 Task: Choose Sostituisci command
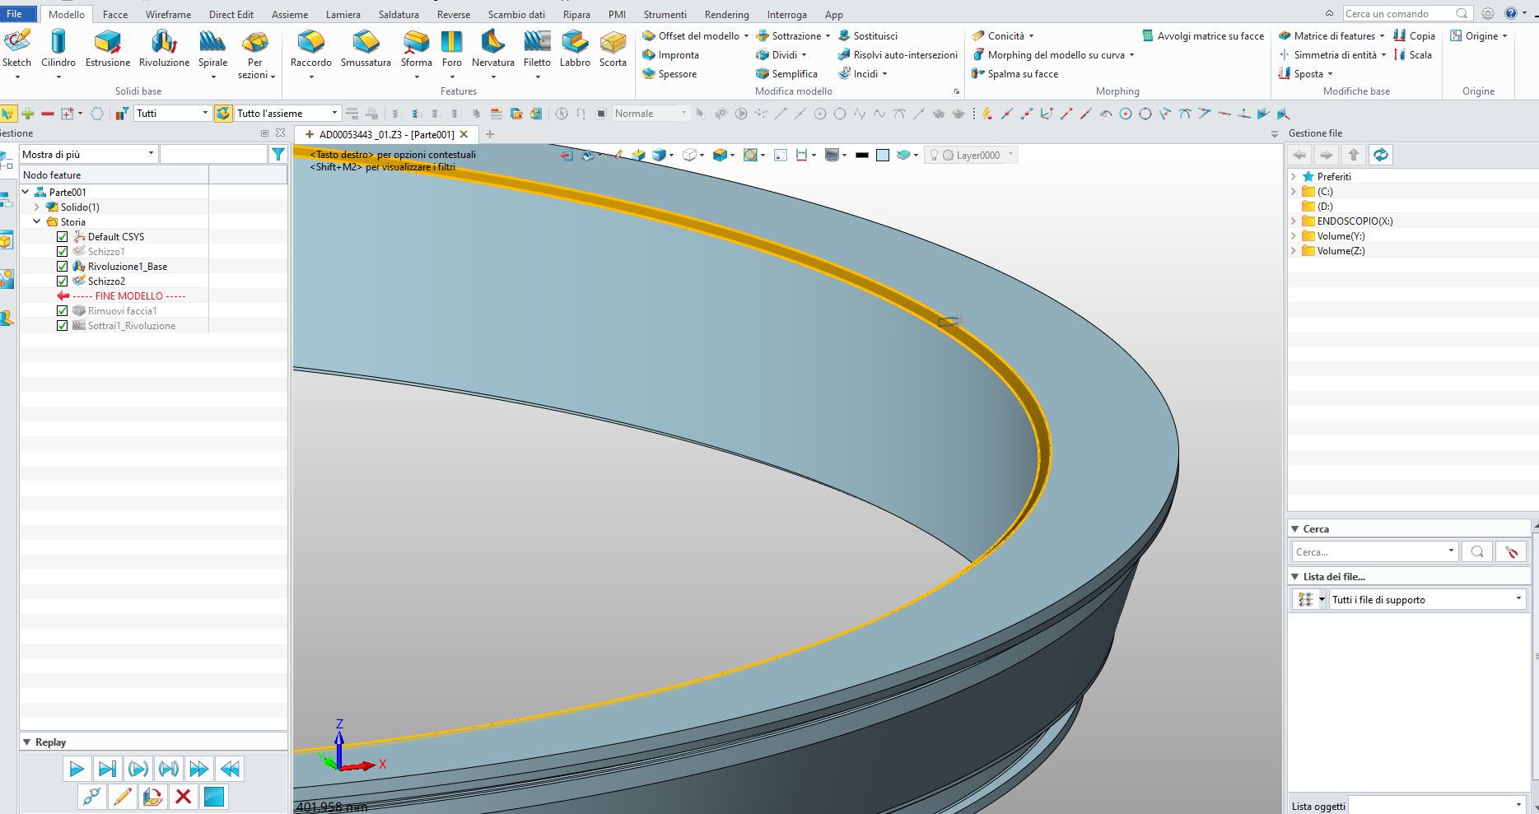coord(868,36)
